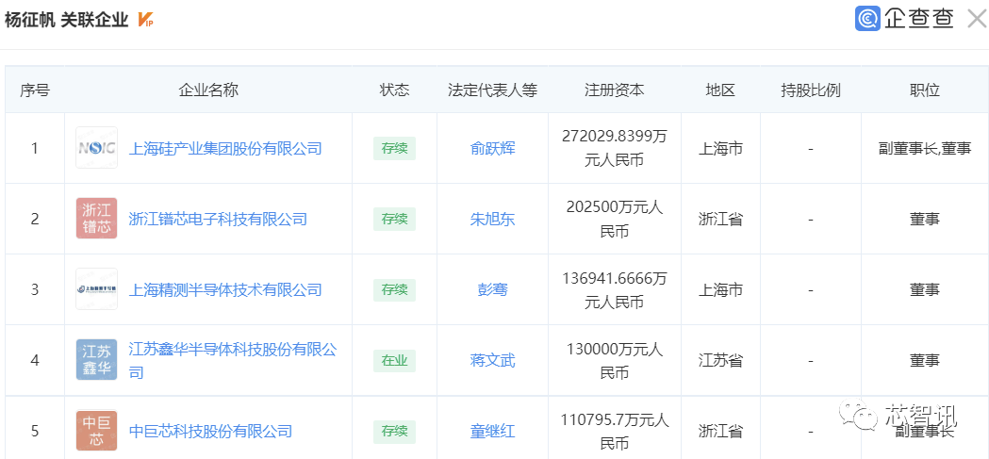
Task: Open the 江苏鑫华 company logo
Action: click(96, 359)
